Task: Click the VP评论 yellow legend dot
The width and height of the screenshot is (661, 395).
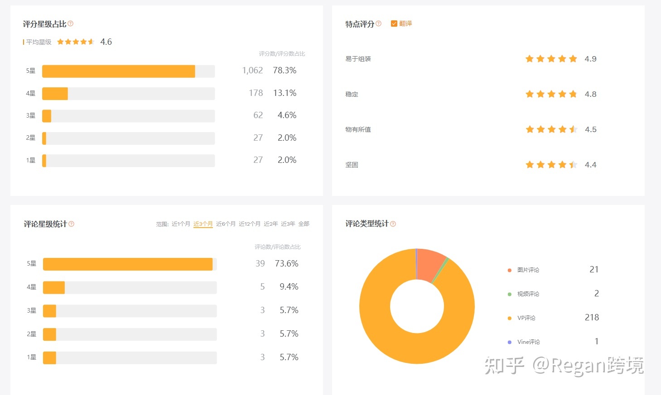Action: click(x=510, y=318)
